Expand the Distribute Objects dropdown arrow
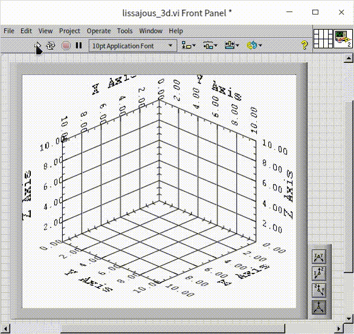Viewport: 354px width, 334px height. tap(216, 46)
